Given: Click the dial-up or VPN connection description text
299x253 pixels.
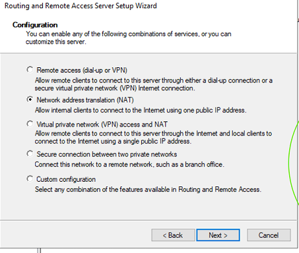Looking at the screenshot, I should coord(154,84).
